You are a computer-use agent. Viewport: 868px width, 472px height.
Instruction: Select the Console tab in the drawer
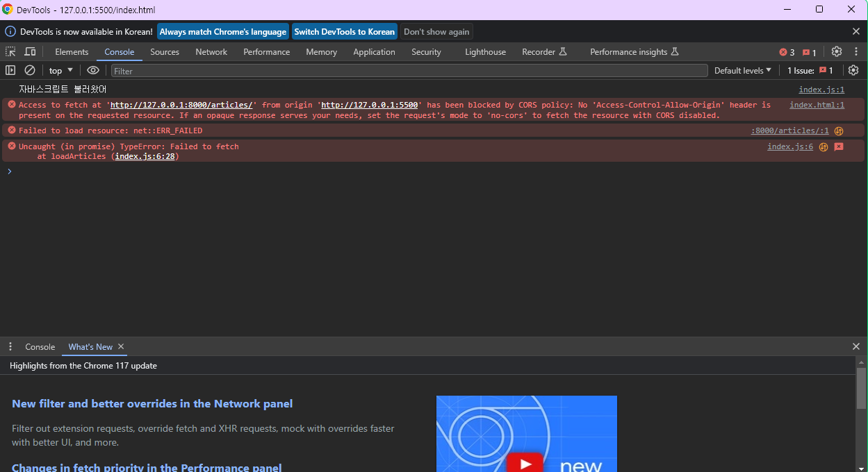pyautogui.click(x=40, y=346)
